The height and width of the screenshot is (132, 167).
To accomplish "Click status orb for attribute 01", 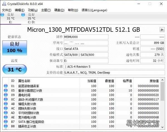I will click(x=6, y=86).
